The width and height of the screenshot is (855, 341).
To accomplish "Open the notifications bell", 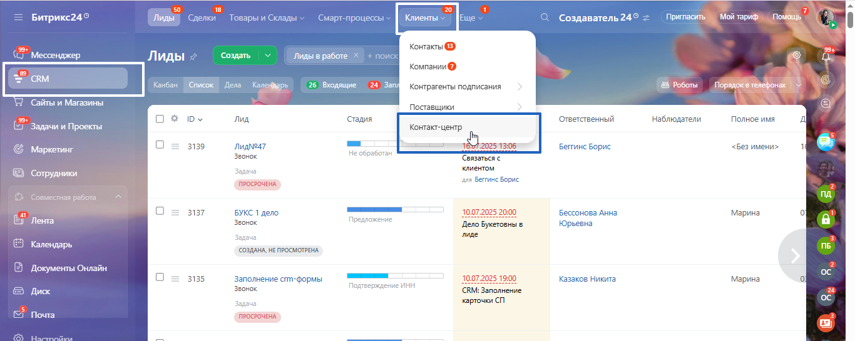I will [x=826, y=56].
